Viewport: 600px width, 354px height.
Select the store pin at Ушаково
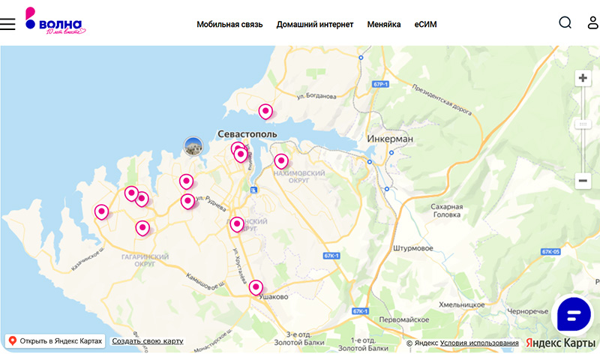click(x=256, y=287)
